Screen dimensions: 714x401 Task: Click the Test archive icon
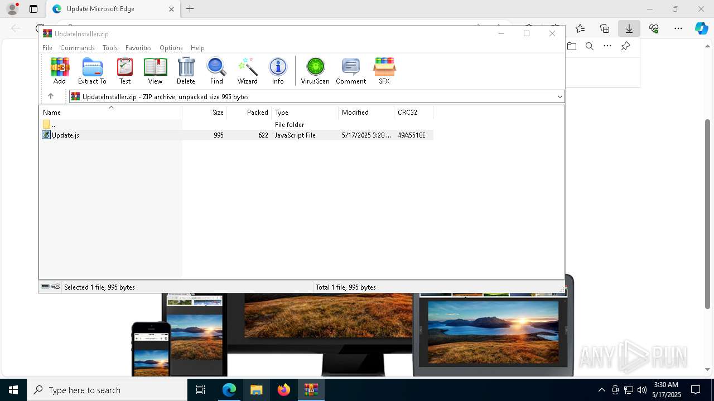click(125, 71)
